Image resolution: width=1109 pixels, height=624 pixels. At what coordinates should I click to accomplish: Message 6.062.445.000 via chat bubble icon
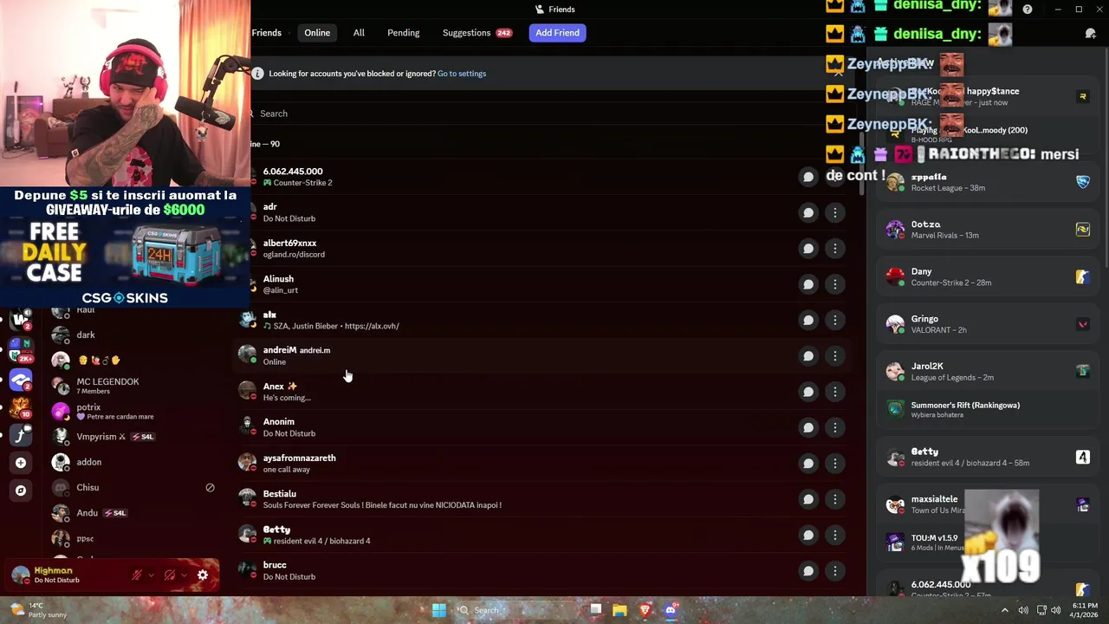pos(807,177)
